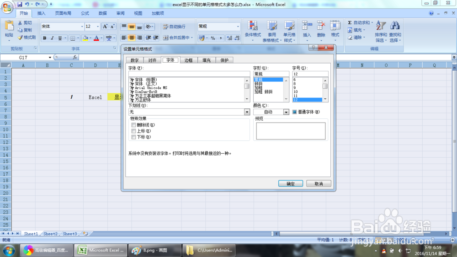Toggle Italic formatting in ribbon

[x=52, y=38]
